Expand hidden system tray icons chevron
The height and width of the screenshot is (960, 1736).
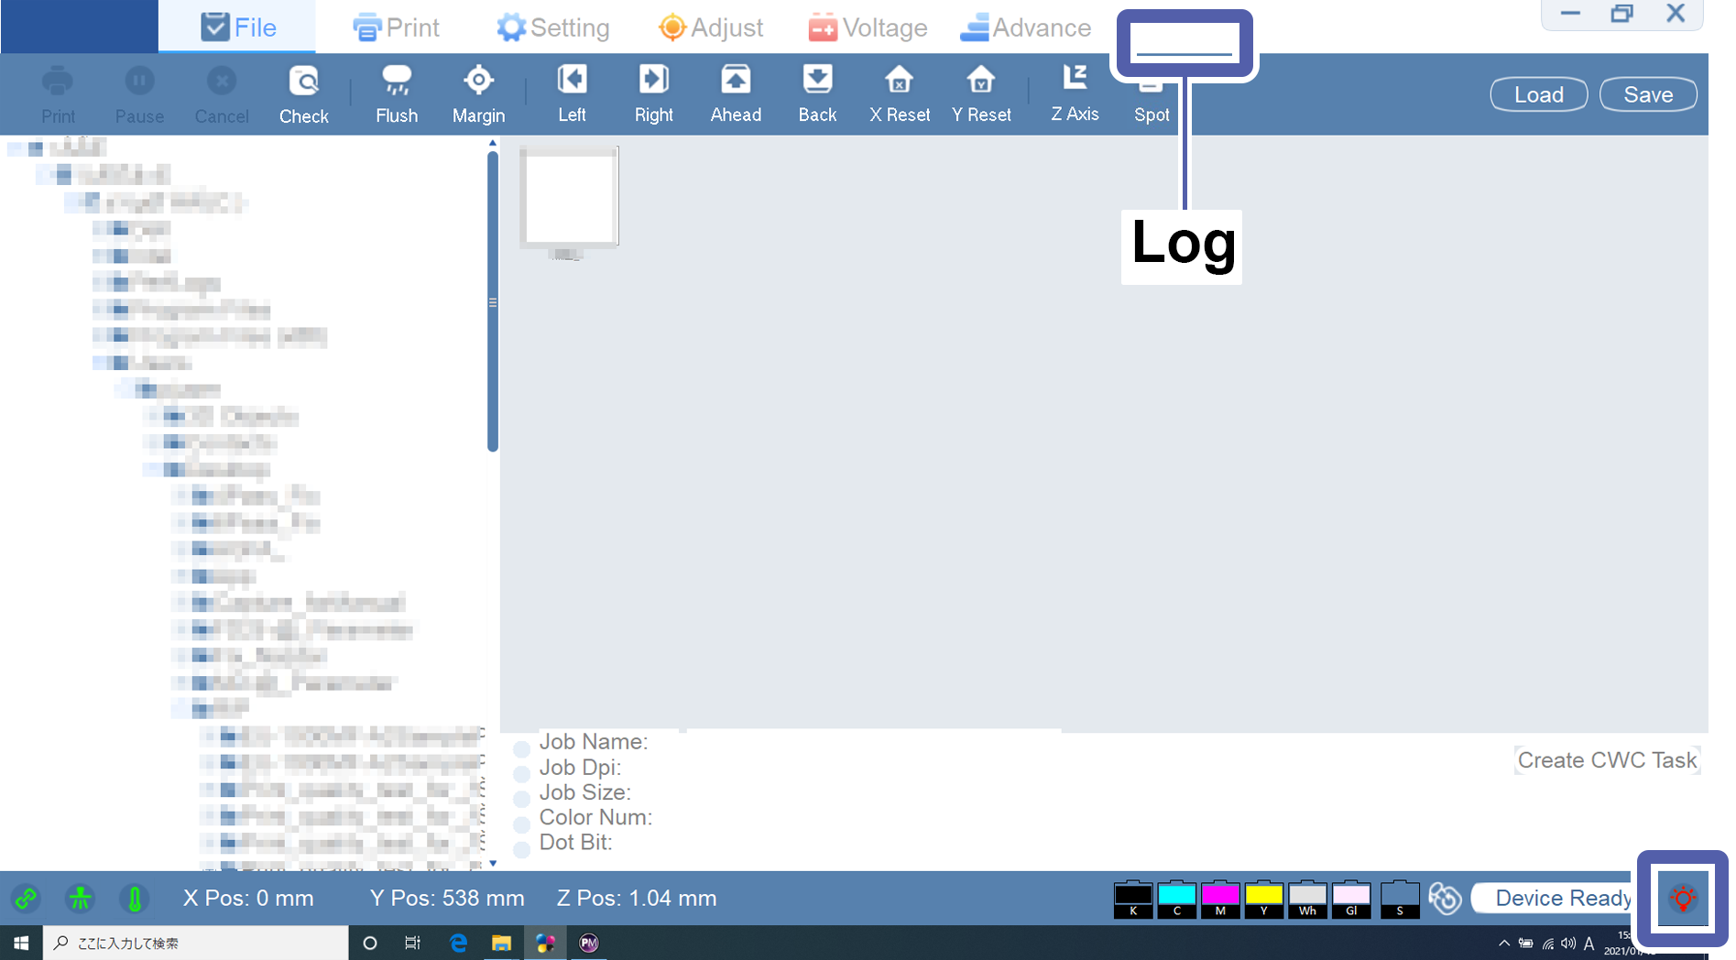1503,944
